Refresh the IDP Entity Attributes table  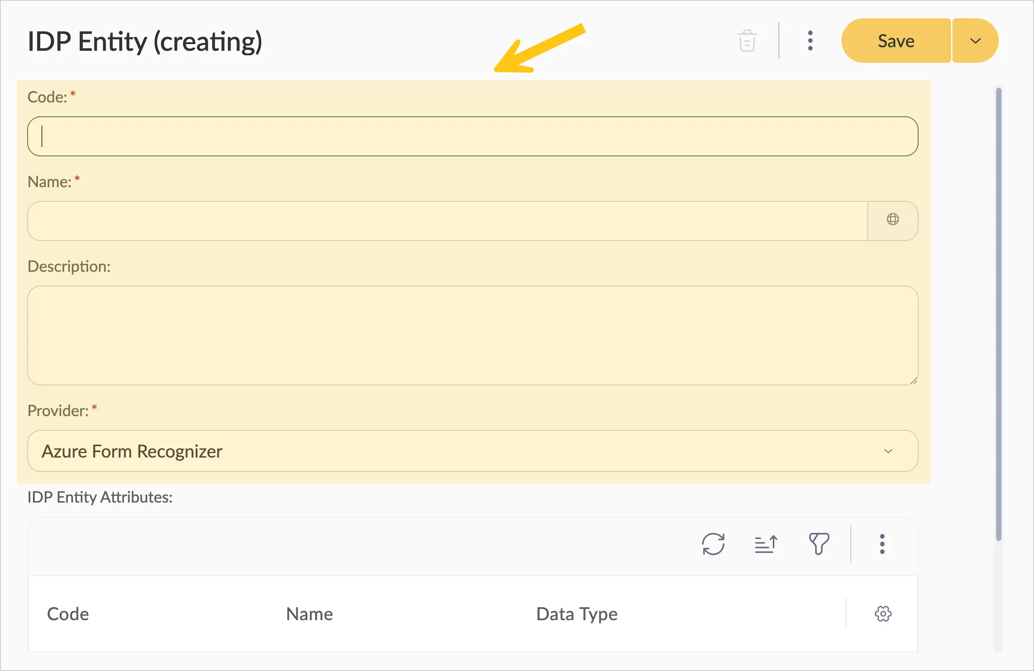coord(713,544)
